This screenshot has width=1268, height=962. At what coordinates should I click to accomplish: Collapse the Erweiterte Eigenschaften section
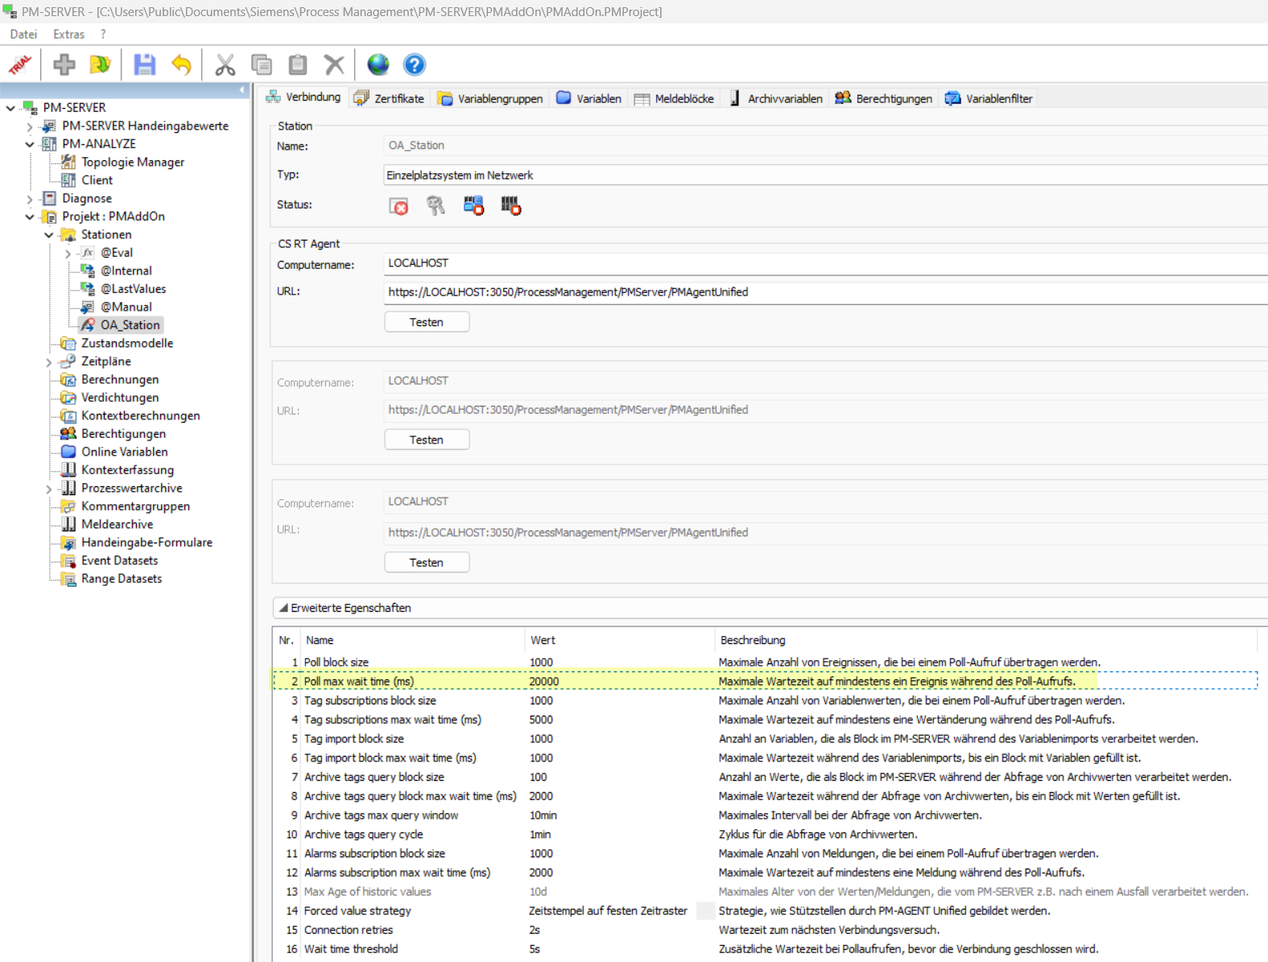(283, 608)
